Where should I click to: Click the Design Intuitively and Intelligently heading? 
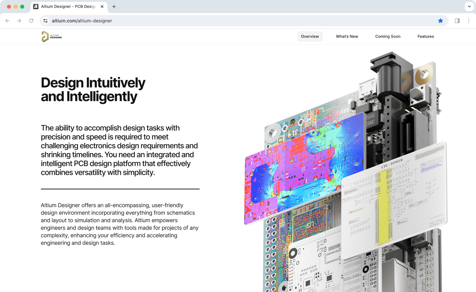coord(93,90)
